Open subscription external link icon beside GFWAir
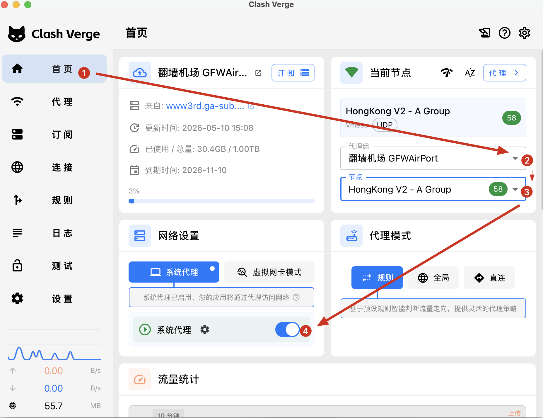Image resolution: width=543 pixels, height=418 pixels. [x=258, y=73]
